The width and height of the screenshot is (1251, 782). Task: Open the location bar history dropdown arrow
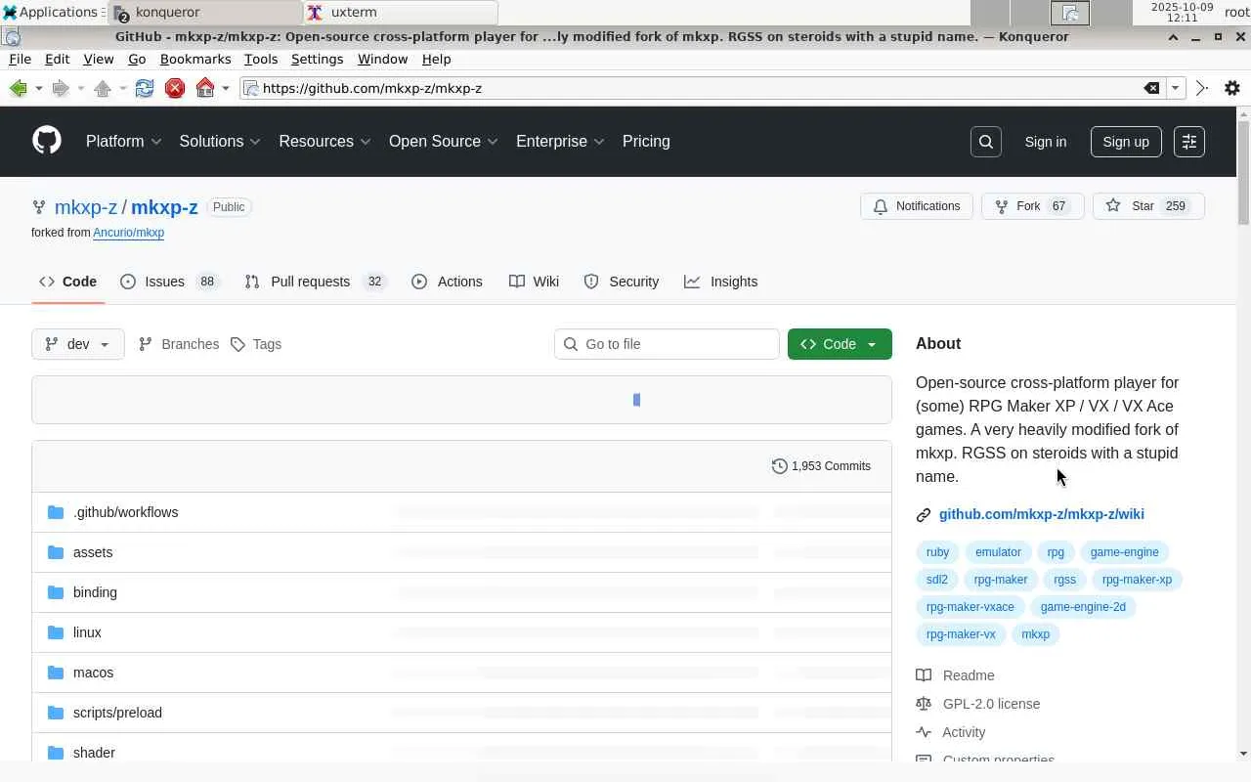pos(1176,88)
